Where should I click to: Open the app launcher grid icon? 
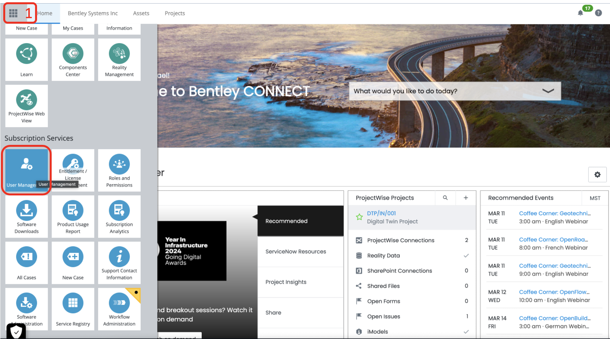pyautogui.click(x=13, y=13)
